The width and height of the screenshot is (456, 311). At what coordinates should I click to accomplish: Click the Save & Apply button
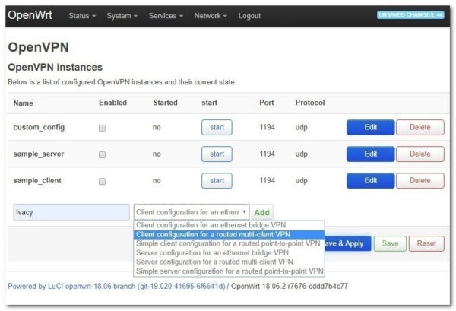point(347,243)
